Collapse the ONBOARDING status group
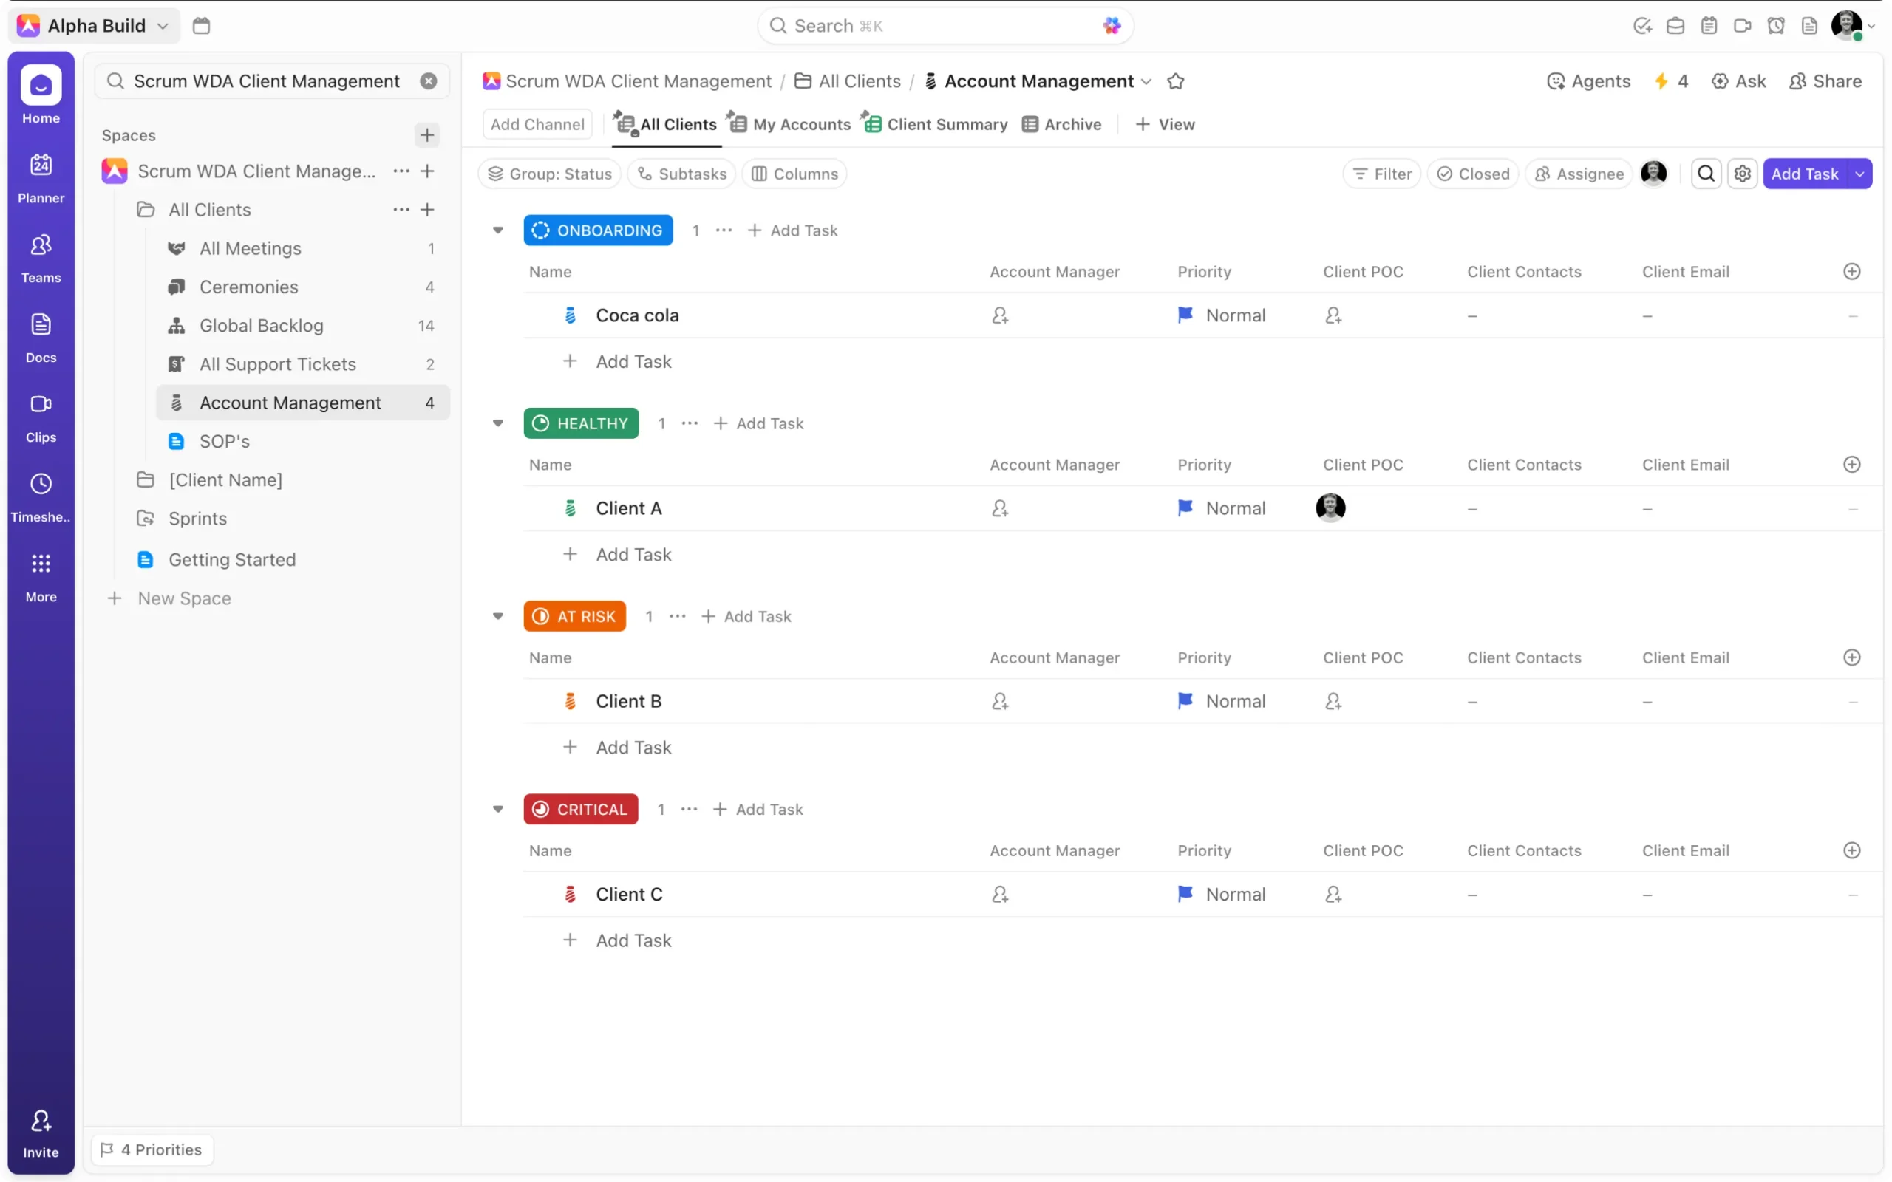1892x1182 pixels. [x=498, y=230]
